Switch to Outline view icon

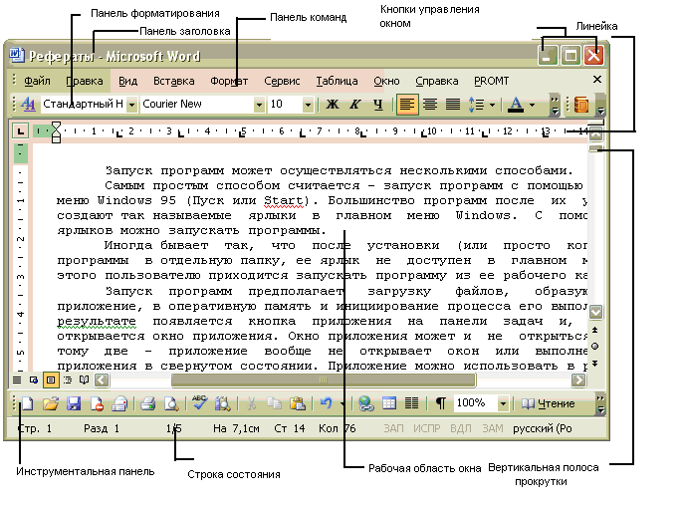point(68,380)
